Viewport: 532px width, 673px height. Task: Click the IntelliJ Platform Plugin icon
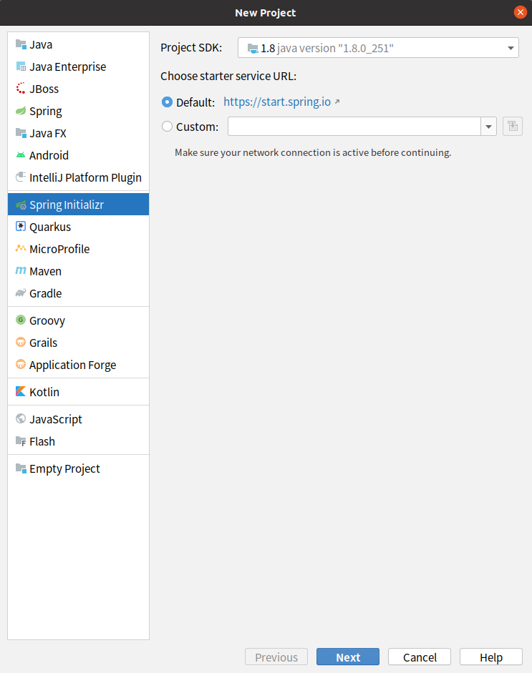[21, 177]
